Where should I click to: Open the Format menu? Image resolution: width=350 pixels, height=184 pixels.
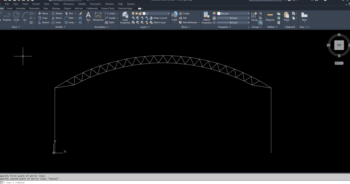tap(36, 4)
